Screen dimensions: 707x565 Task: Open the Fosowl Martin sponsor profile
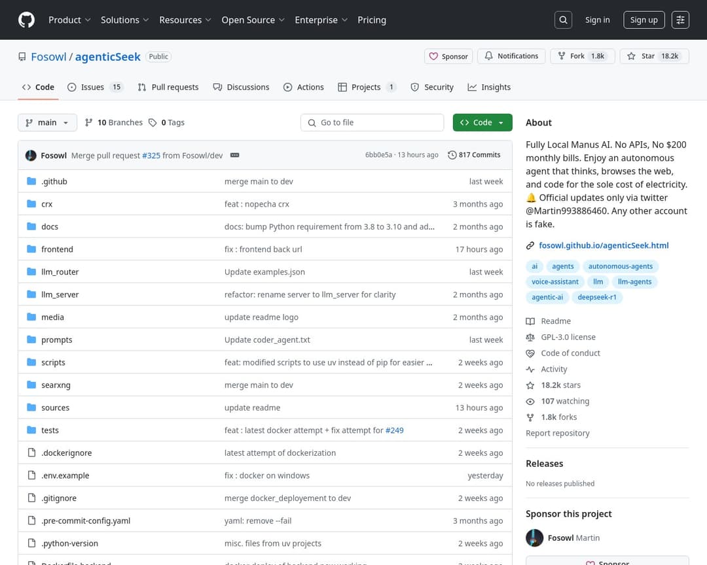(573, 538)
